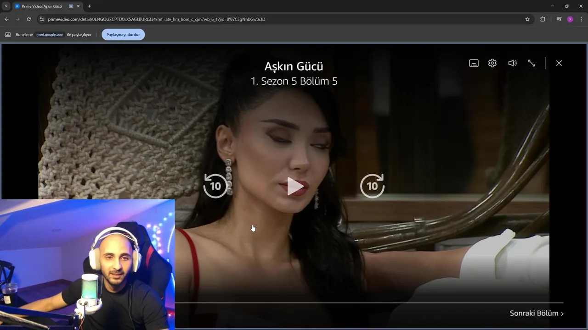This screenshot has width=588, height=330.
Task: Open a new browser tab
Action: [x=89, y=6]
